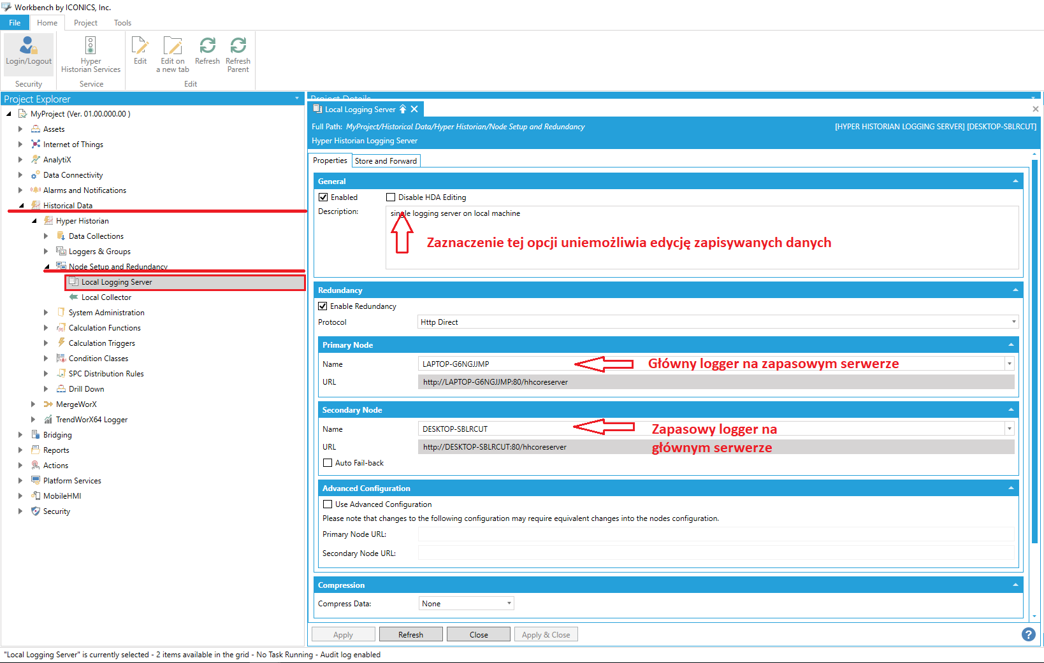Select Local Collector tree node
The image size is (1044, 663).
(106, 297)
